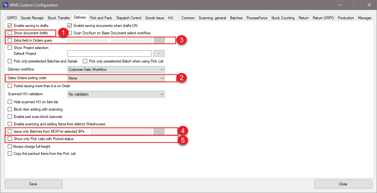This screenshot has height=193, width=377.
Task: Click the Close button
Action: pyautogui.click(x=343, y=184)
